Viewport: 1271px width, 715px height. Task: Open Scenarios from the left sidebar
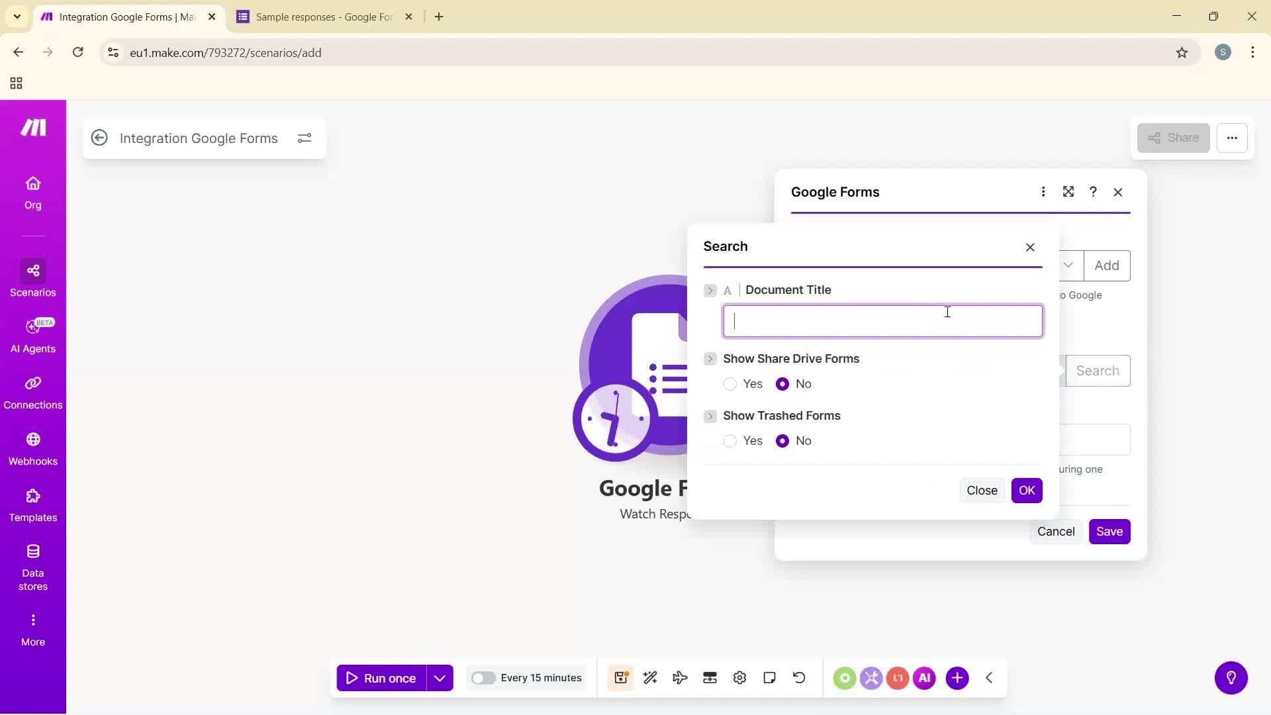tap(32, 279)
